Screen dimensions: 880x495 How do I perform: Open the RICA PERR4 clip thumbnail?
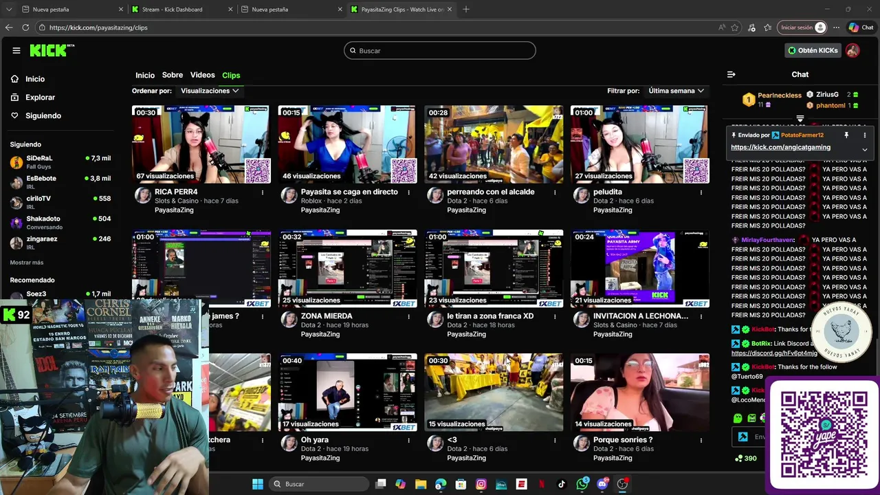pos(201,144)
